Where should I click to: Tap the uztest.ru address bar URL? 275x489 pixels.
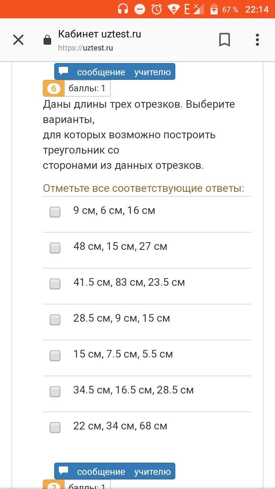pyautogui.click(x=86, y=48)
